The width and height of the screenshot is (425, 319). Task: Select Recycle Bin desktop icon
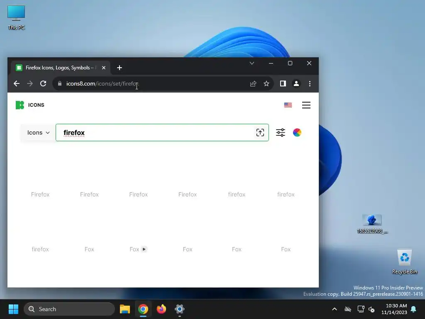[404, 262]
